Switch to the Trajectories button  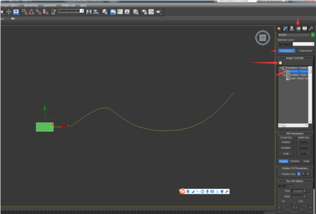tap(305, 50)
